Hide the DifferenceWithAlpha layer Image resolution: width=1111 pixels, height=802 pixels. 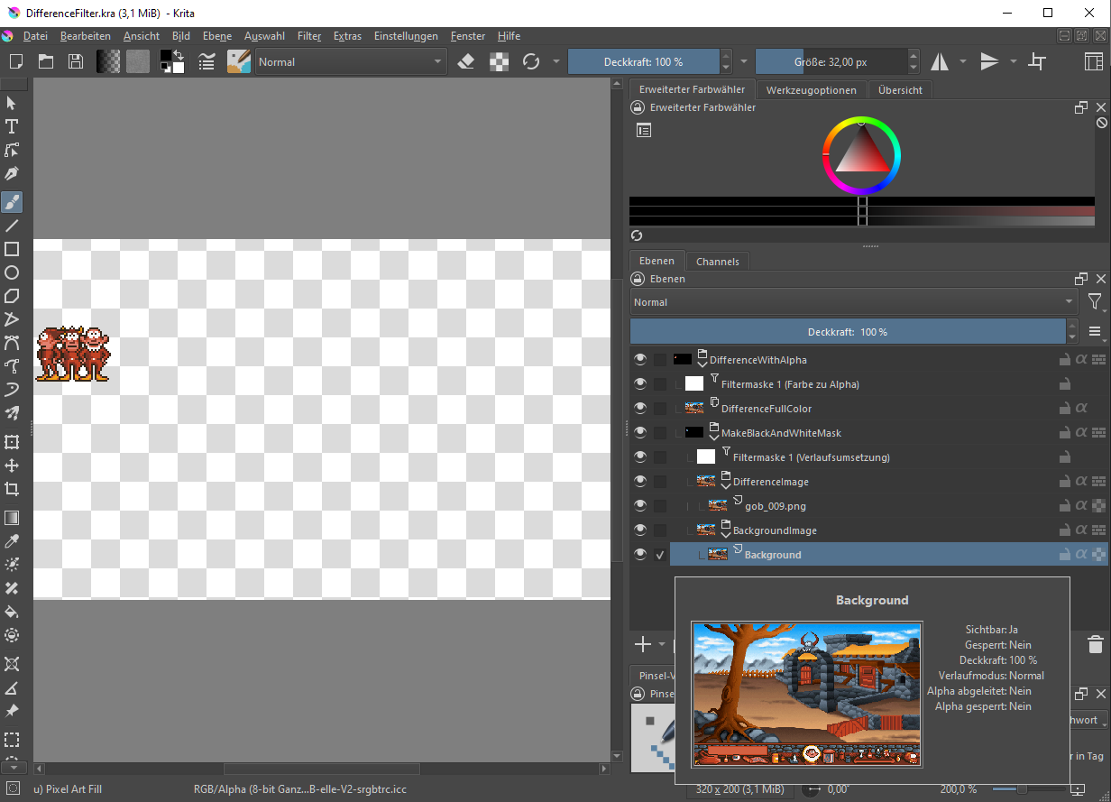click(640, 360)
